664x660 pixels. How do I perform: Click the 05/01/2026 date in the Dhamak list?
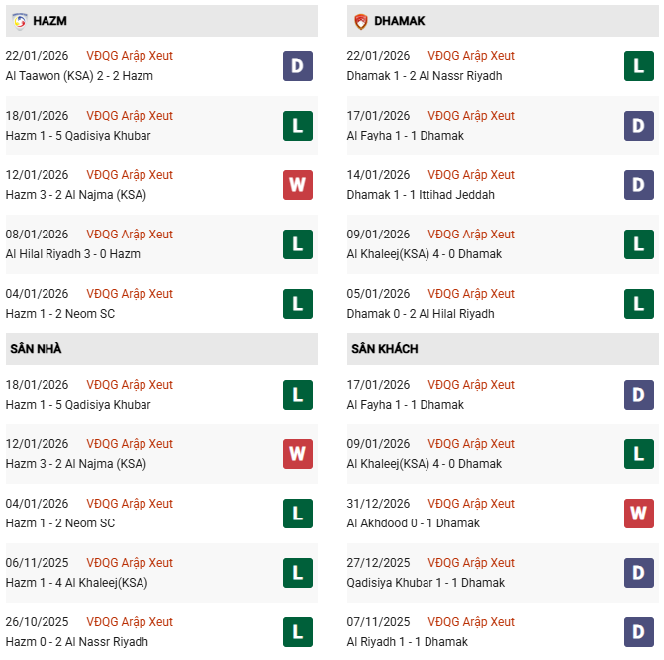[378, 294]
